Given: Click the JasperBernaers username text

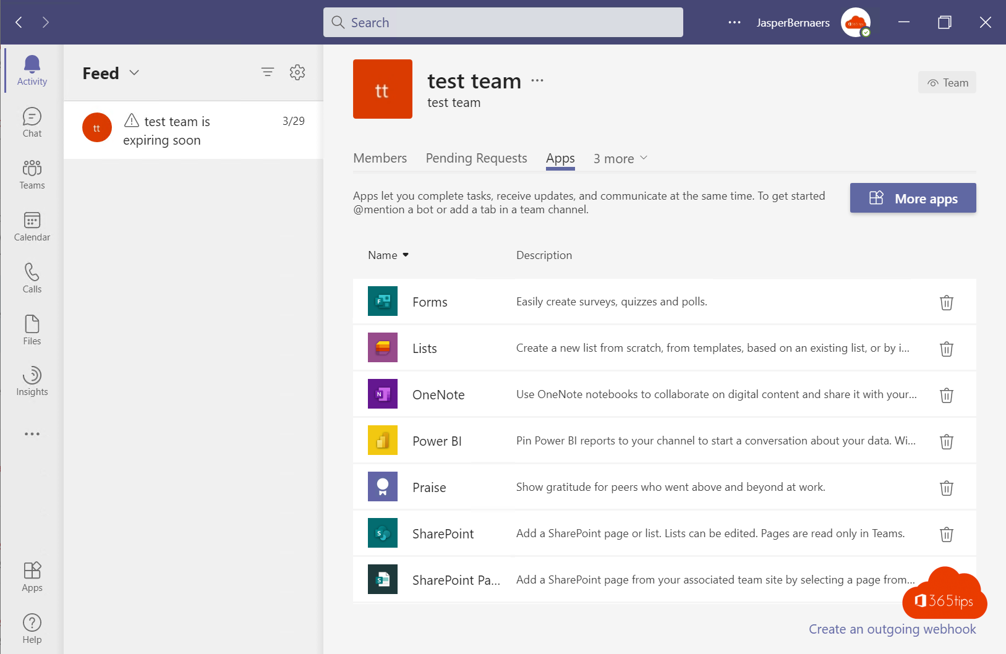Looking at the screenshot, I should (x=793, y=23).
